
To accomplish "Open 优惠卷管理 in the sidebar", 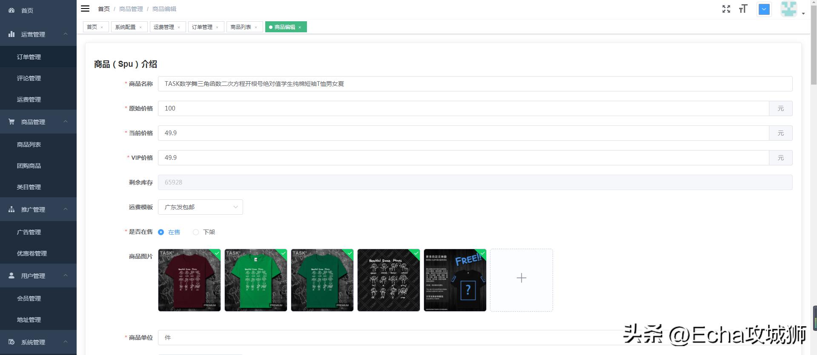I will click(38, 253).
